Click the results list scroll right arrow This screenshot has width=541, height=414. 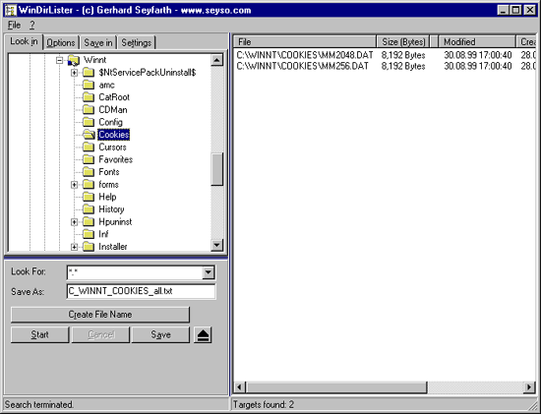coord(529,387)
